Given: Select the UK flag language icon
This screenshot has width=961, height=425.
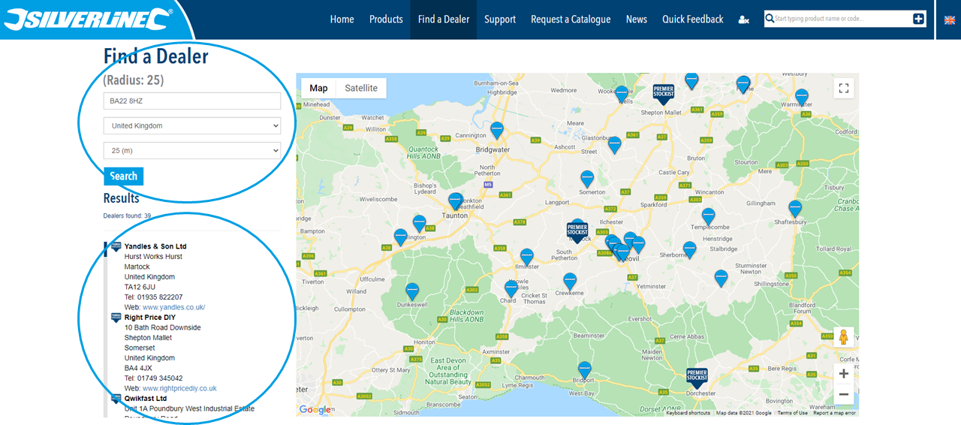Looking at the screenshot, I should pos(949,20).
